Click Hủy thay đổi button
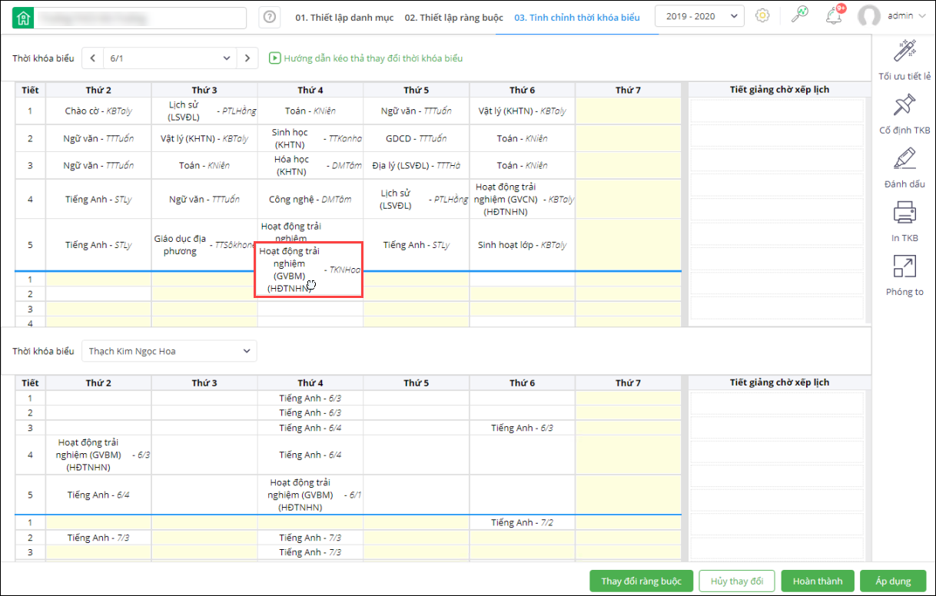The height and width of the screenshot is (596, 936). click(737, 581)
